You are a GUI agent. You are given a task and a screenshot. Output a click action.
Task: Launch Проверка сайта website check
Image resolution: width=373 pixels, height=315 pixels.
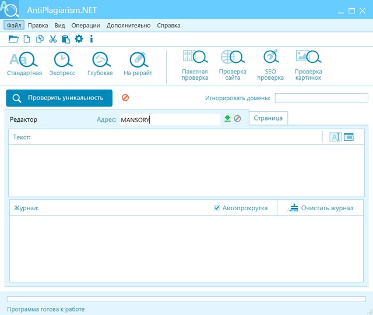click(x=232, y=65)
